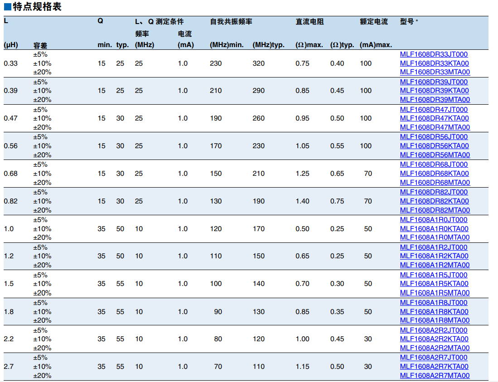Select the MLF1608DR56MTA00 link
Screen dimensions: 498x382
435,155
